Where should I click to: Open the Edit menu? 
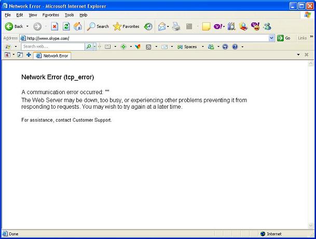20,15
